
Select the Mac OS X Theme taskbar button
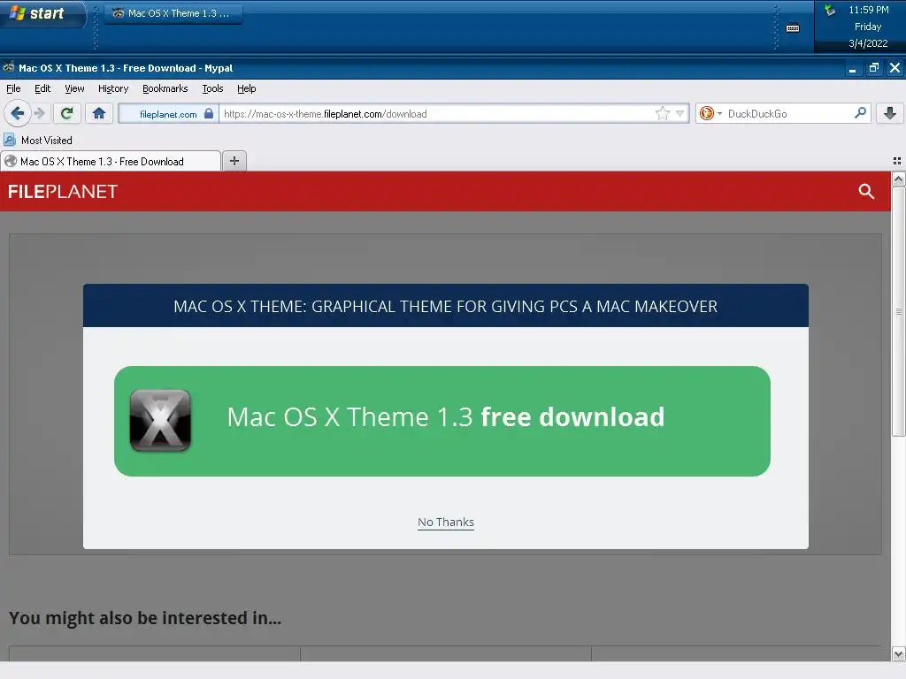point(173,13)
